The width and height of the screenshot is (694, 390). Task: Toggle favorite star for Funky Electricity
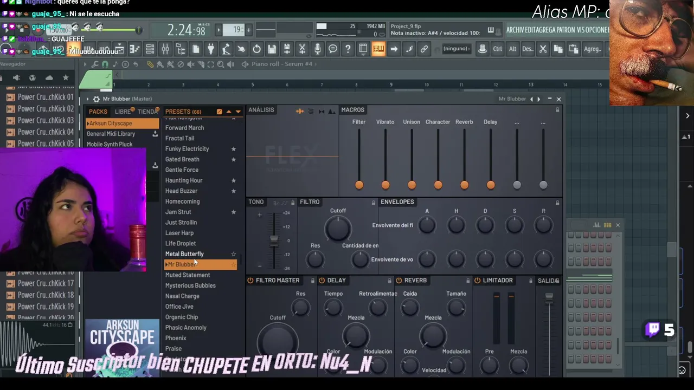(234, 149)
